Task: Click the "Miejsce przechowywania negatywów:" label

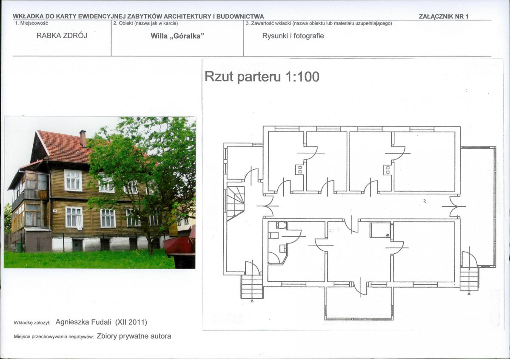Action: click(x=54, y=337)
